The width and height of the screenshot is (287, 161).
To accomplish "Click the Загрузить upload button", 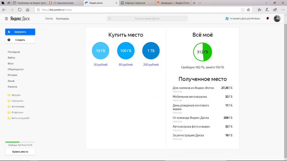I will coord(20,32).
